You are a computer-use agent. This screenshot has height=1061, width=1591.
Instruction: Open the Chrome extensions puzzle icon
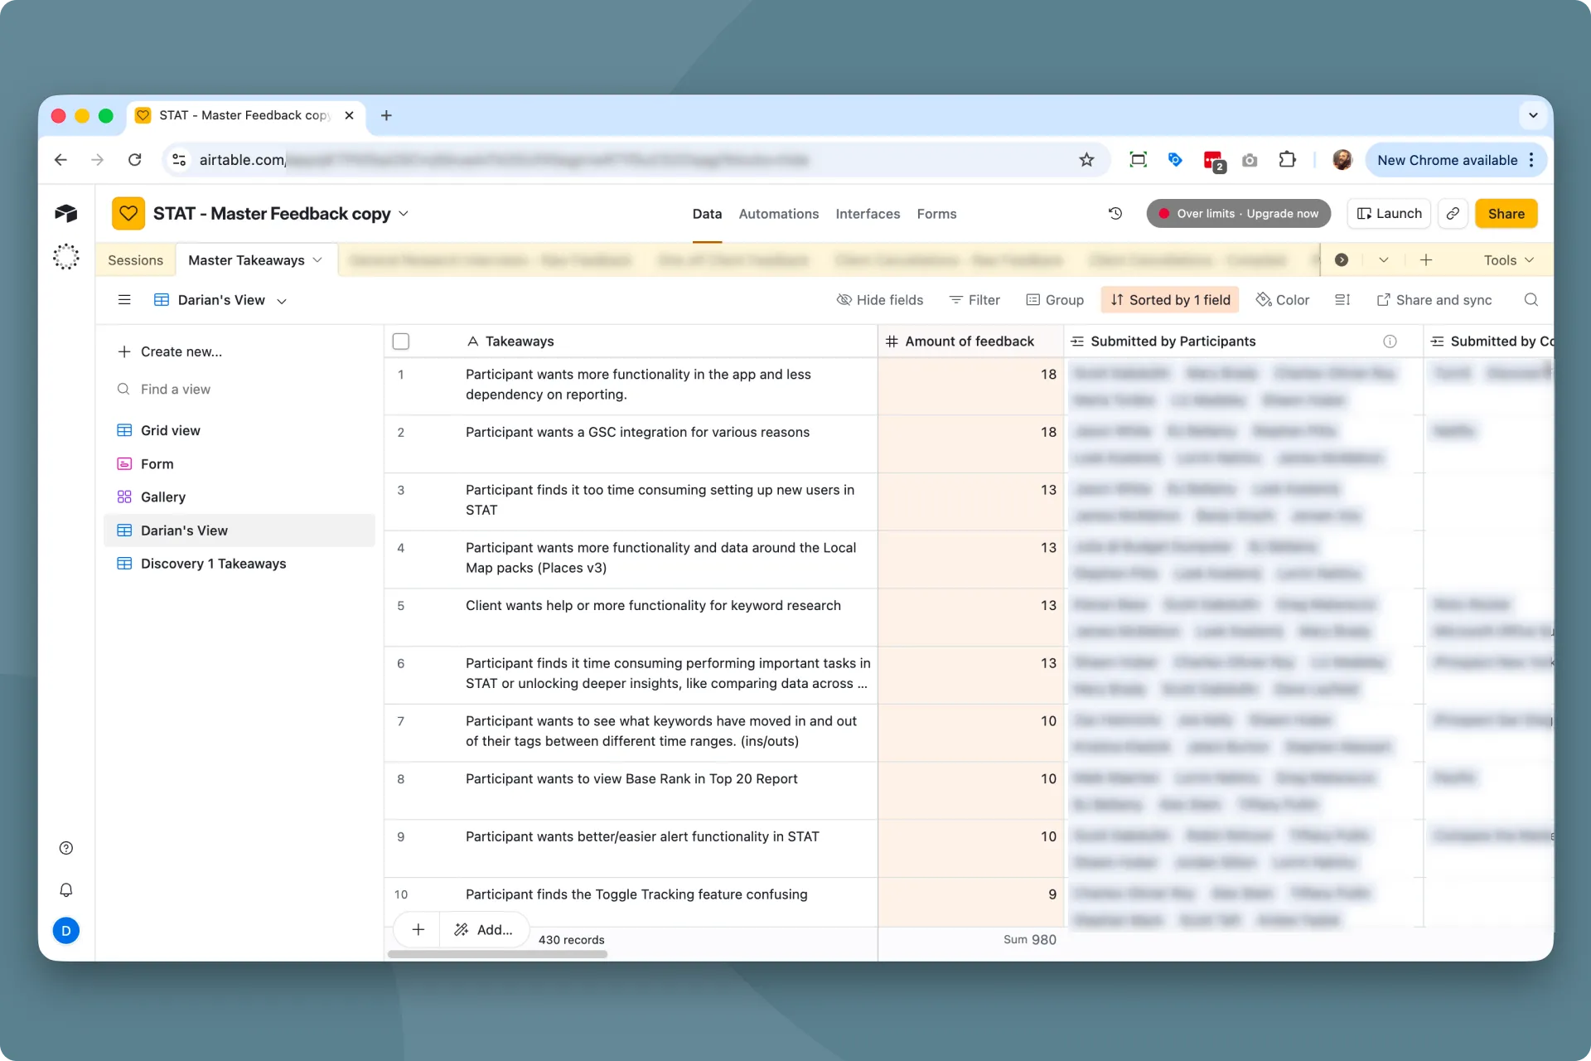pos(1288,160)
